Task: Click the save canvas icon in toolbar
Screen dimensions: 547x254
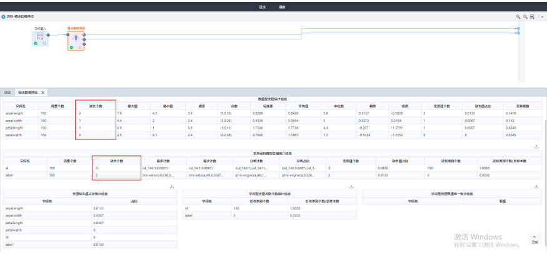Action: 532,16
